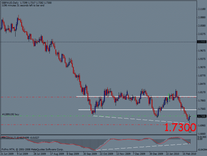Click the 21 Jun 2009 date label

7,154
